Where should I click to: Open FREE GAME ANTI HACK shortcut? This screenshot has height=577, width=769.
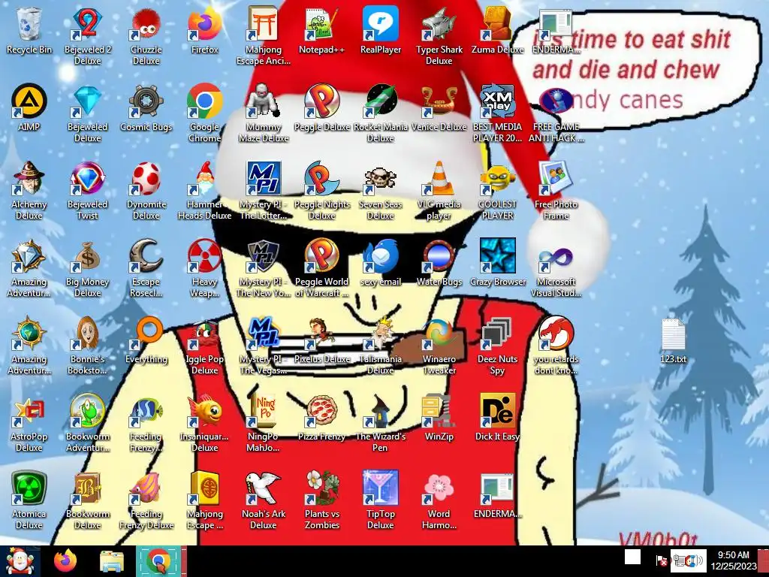click(556, 113)
